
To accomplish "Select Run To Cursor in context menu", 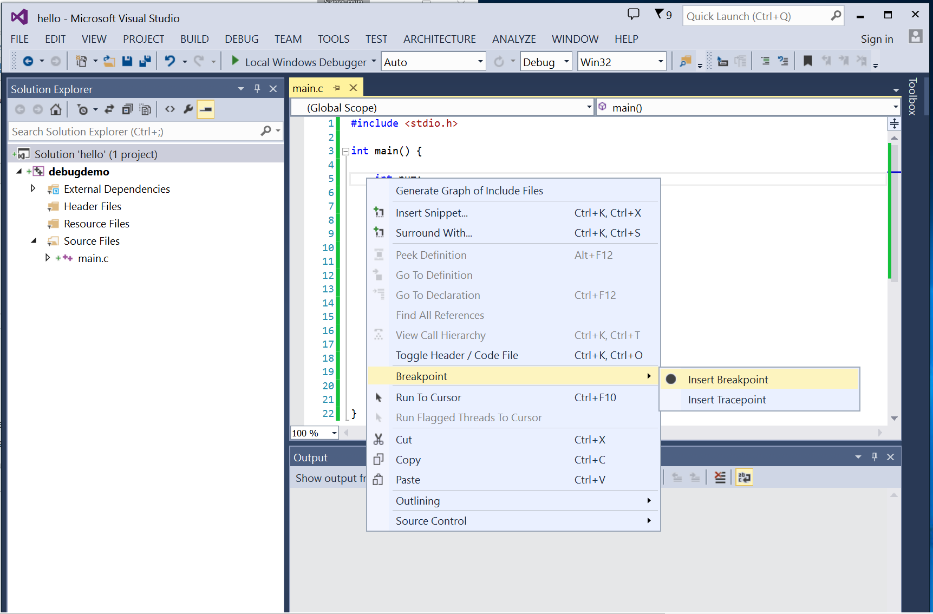I will 513,397.
